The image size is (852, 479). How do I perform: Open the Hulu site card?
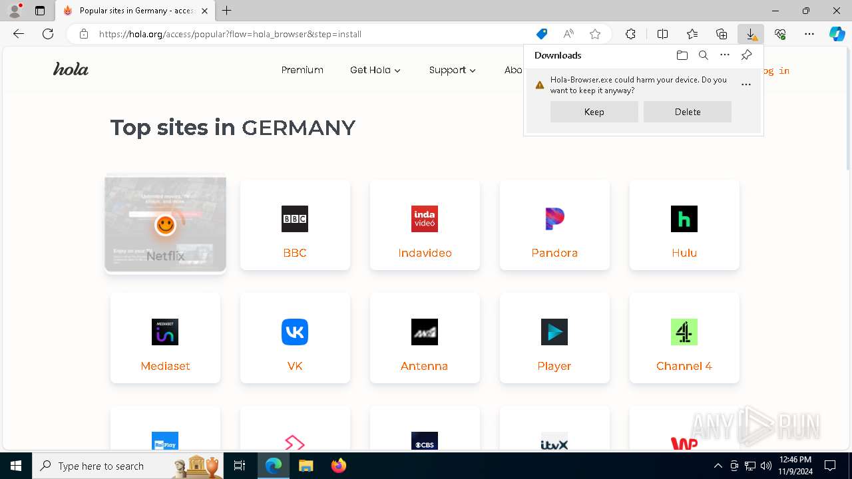(684, 225)
